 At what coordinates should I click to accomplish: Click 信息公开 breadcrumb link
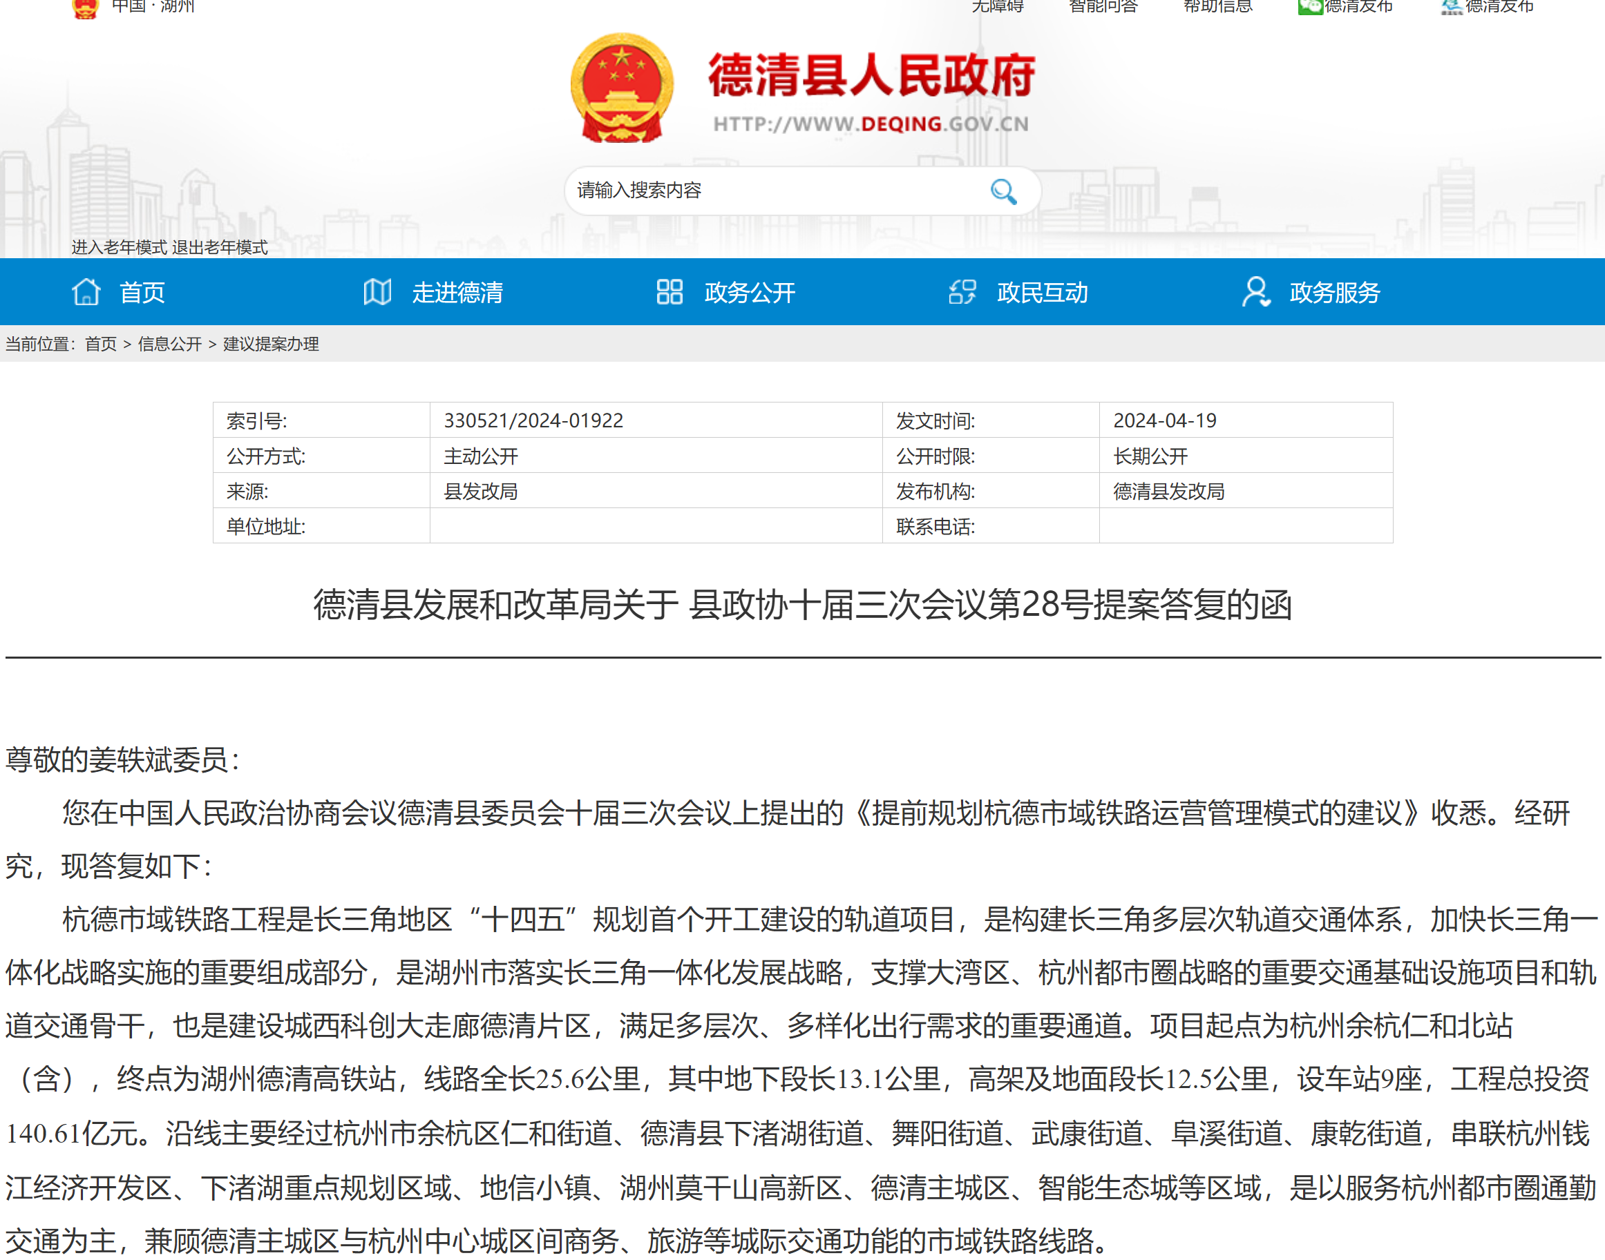(x=169, y=345)
